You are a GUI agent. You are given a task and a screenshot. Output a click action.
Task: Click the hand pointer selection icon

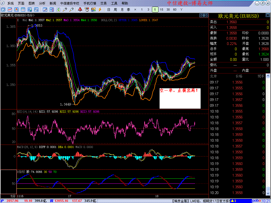(87, 10)
